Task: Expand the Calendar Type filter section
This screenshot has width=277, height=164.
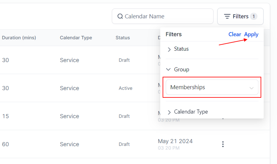Action: (191, 112)
